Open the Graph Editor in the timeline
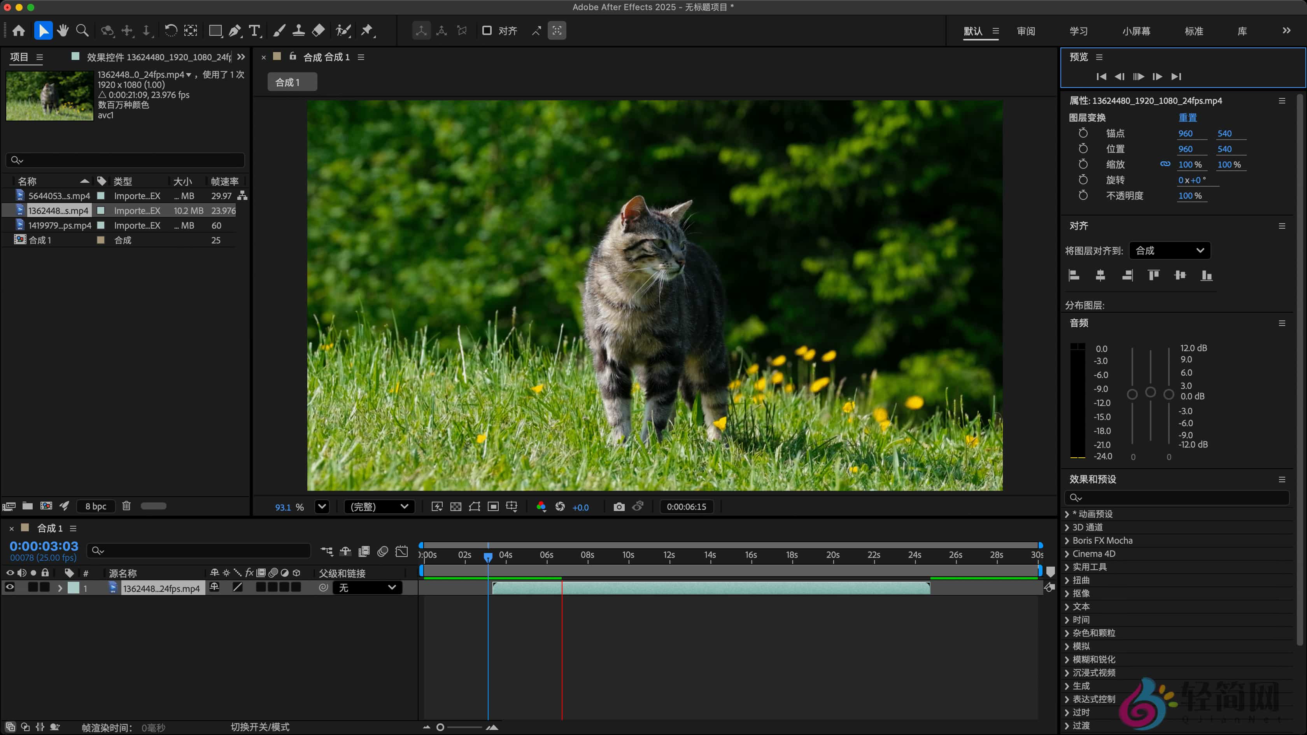1307x735 pixels. tap(402, 551)
